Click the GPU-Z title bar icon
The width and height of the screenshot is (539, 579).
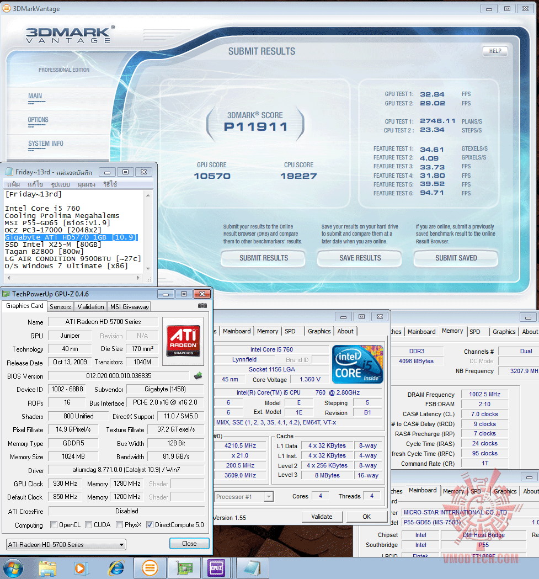(x=6, y=294)
